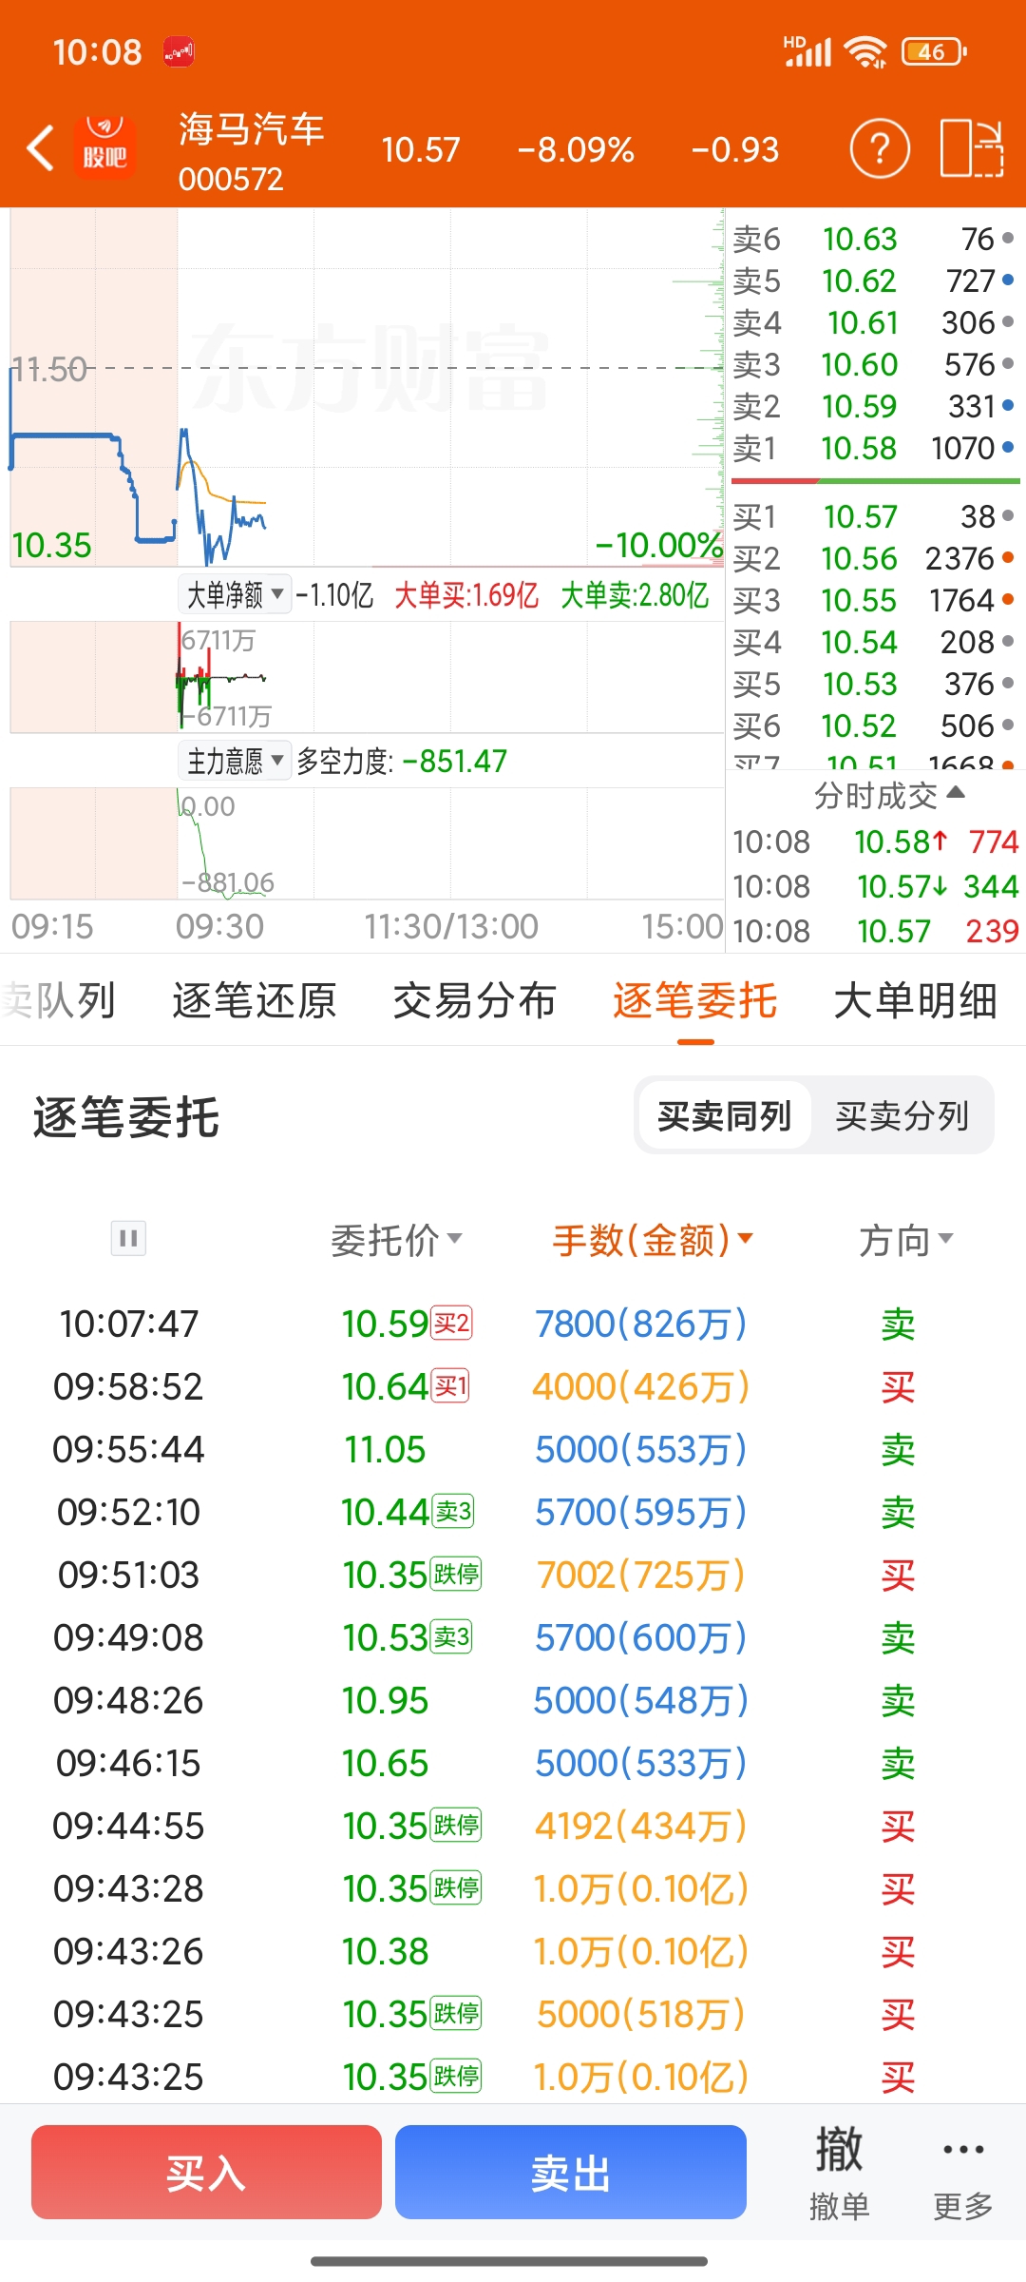Tap 5000(518万) amount entry
The image size is (1026, 2282).
(641, 2014)
